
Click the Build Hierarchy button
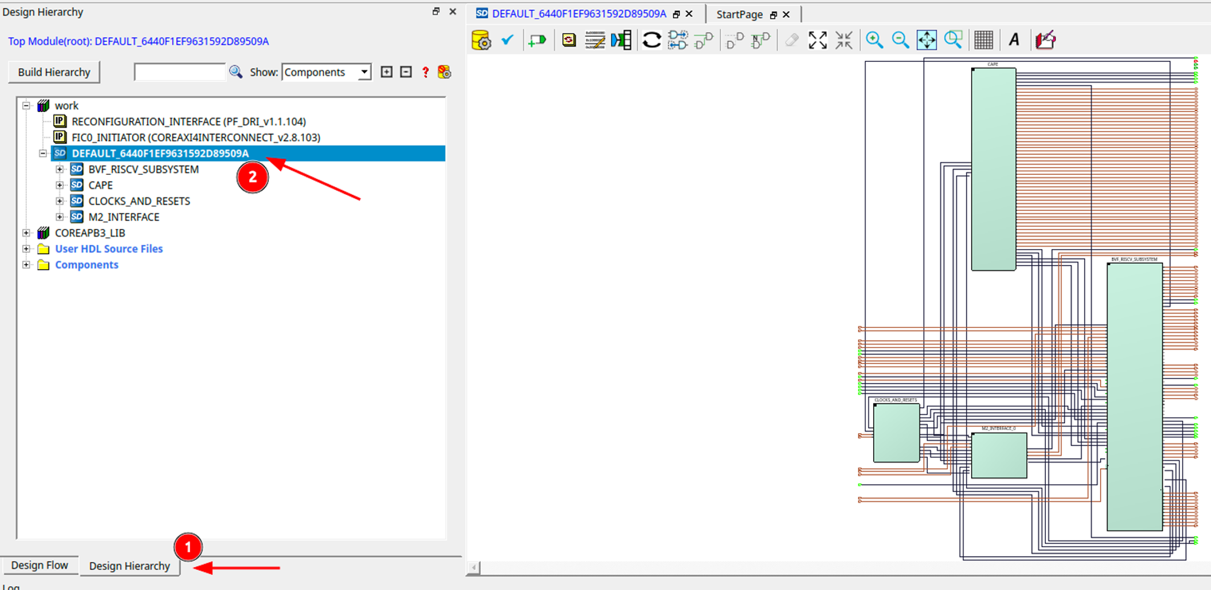pos(54,73)
